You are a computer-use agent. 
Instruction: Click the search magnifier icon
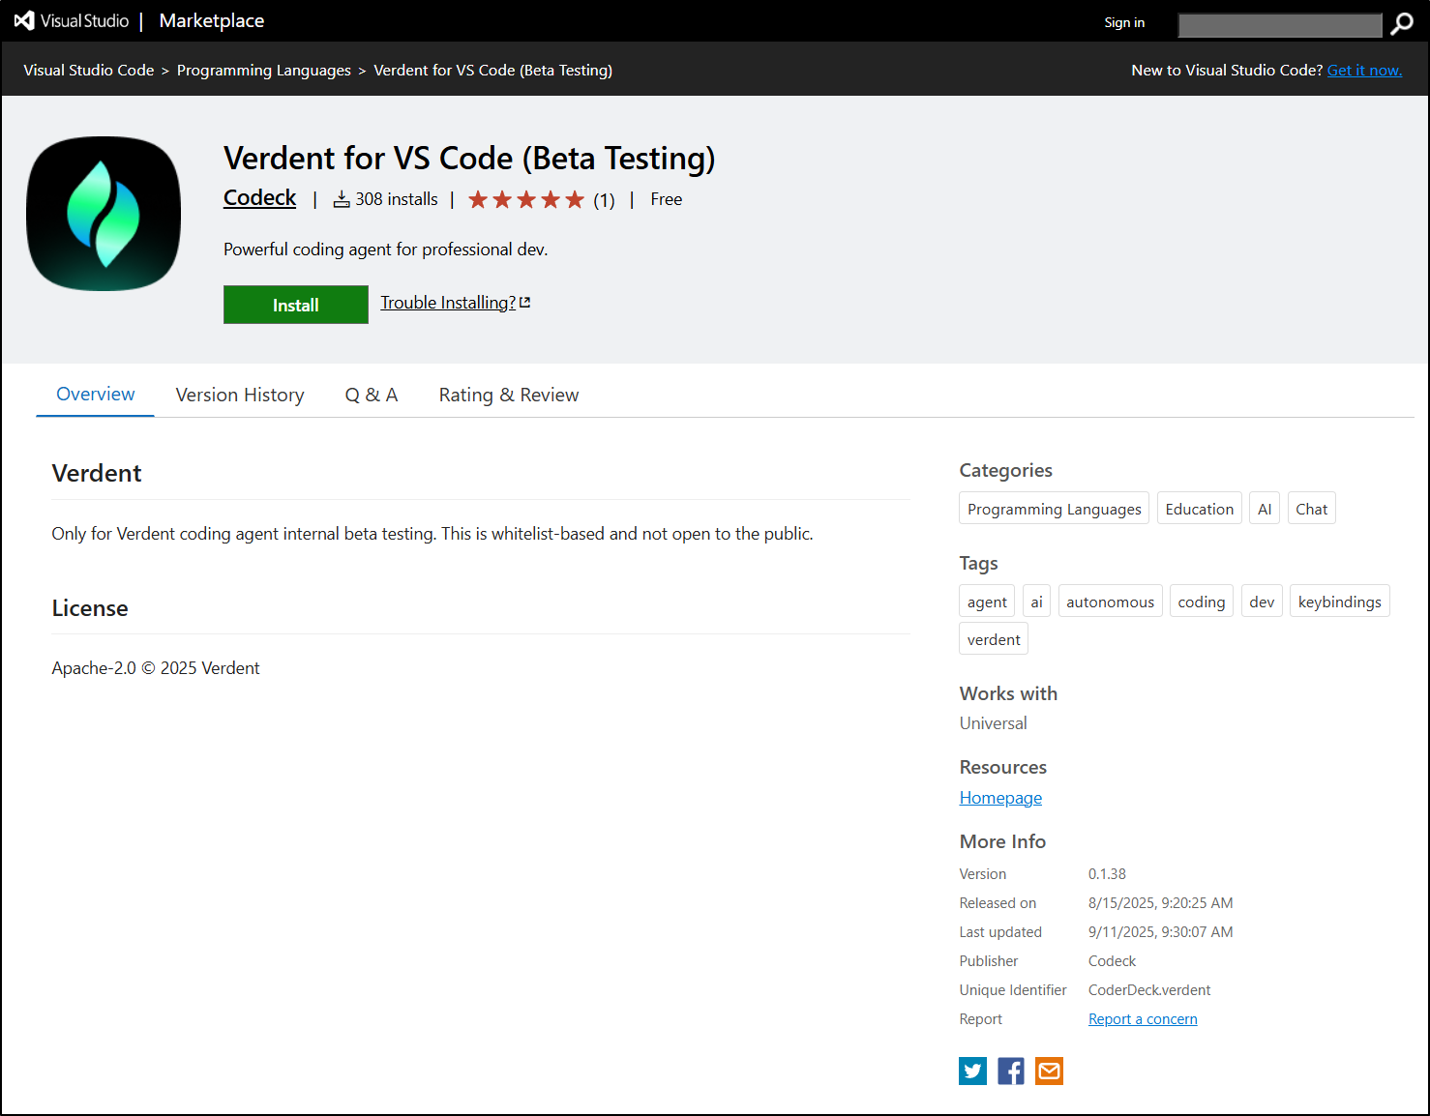point(1401,24)
